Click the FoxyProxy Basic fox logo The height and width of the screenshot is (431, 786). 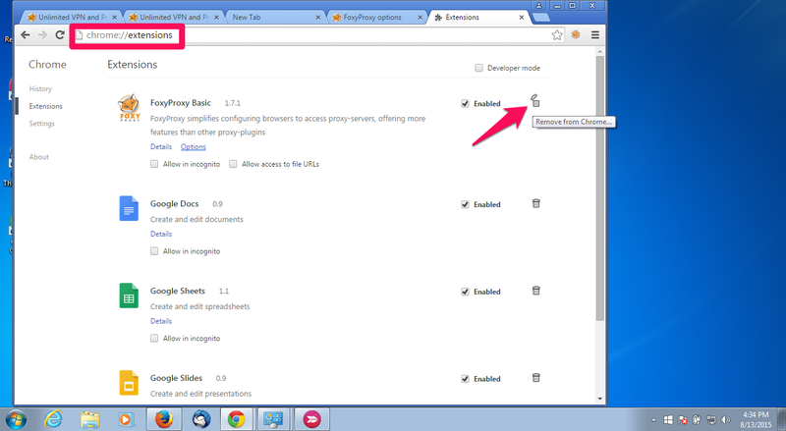pos(129,108)
